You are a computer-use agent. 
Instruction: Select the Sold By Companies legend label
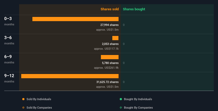tap(39, 108)
